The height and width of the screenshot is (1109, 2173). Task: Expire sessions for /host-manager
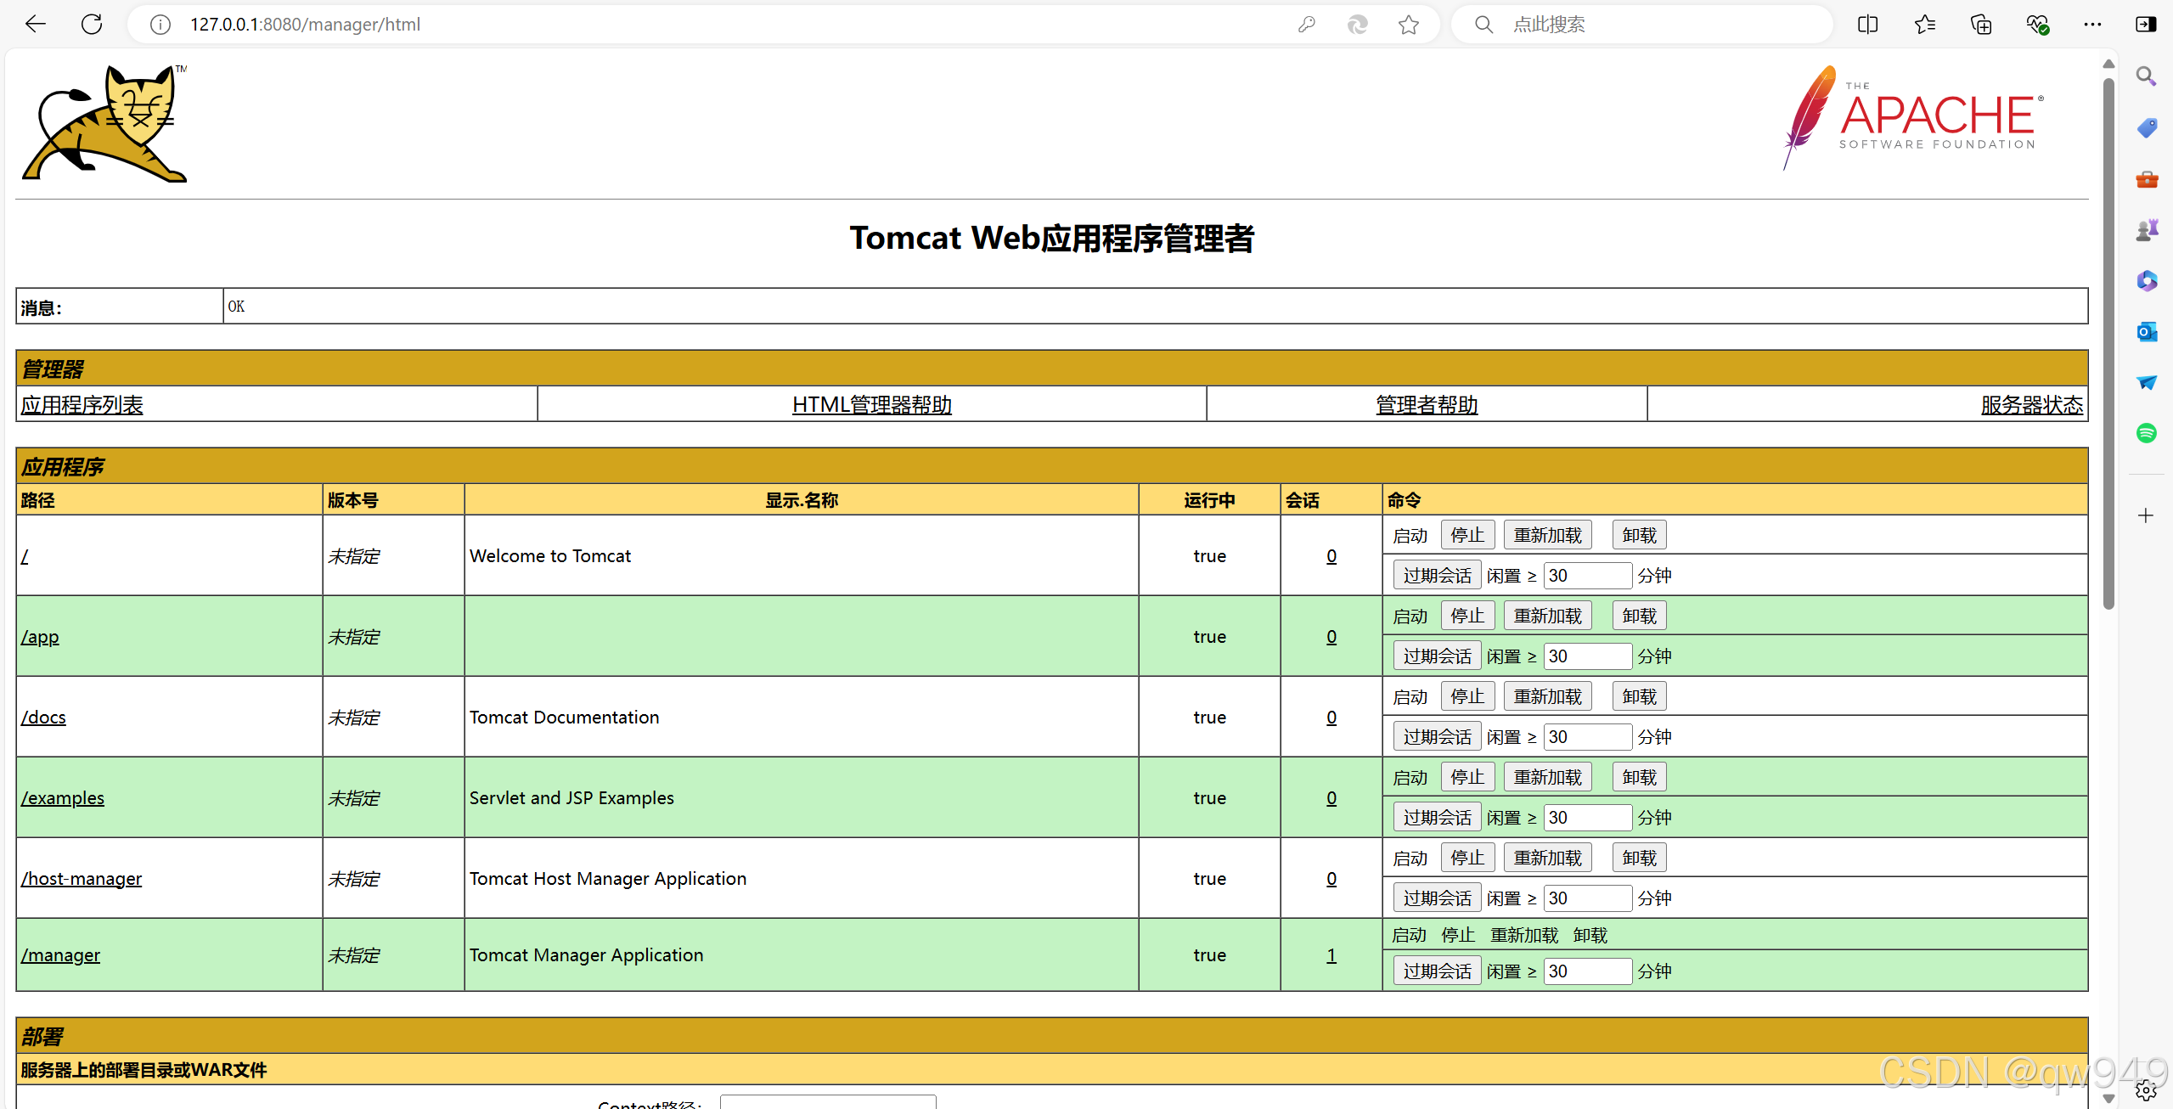(x=1437, y=898)
